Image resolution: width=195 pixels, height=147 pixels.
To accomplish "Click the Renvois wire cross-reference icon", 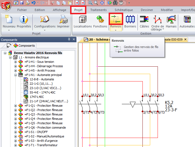I will pyautogui.click(x=116, y=19).
